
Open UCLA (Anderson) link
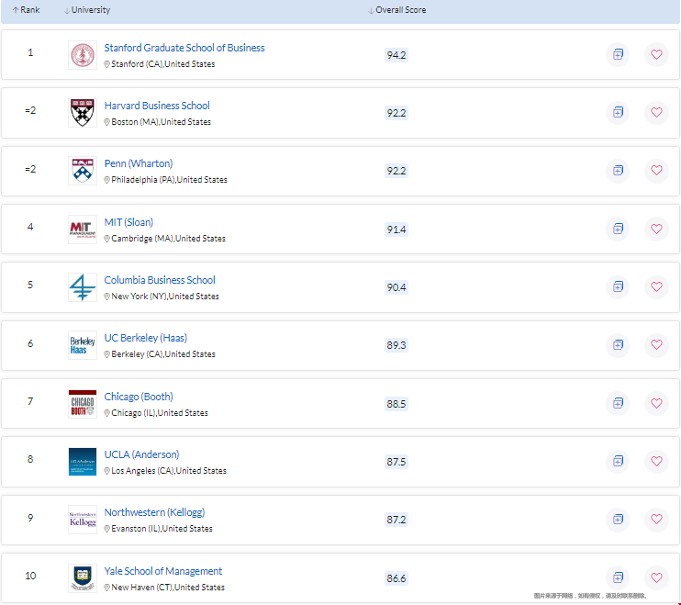pyautogui.click(x=141, y=454)
